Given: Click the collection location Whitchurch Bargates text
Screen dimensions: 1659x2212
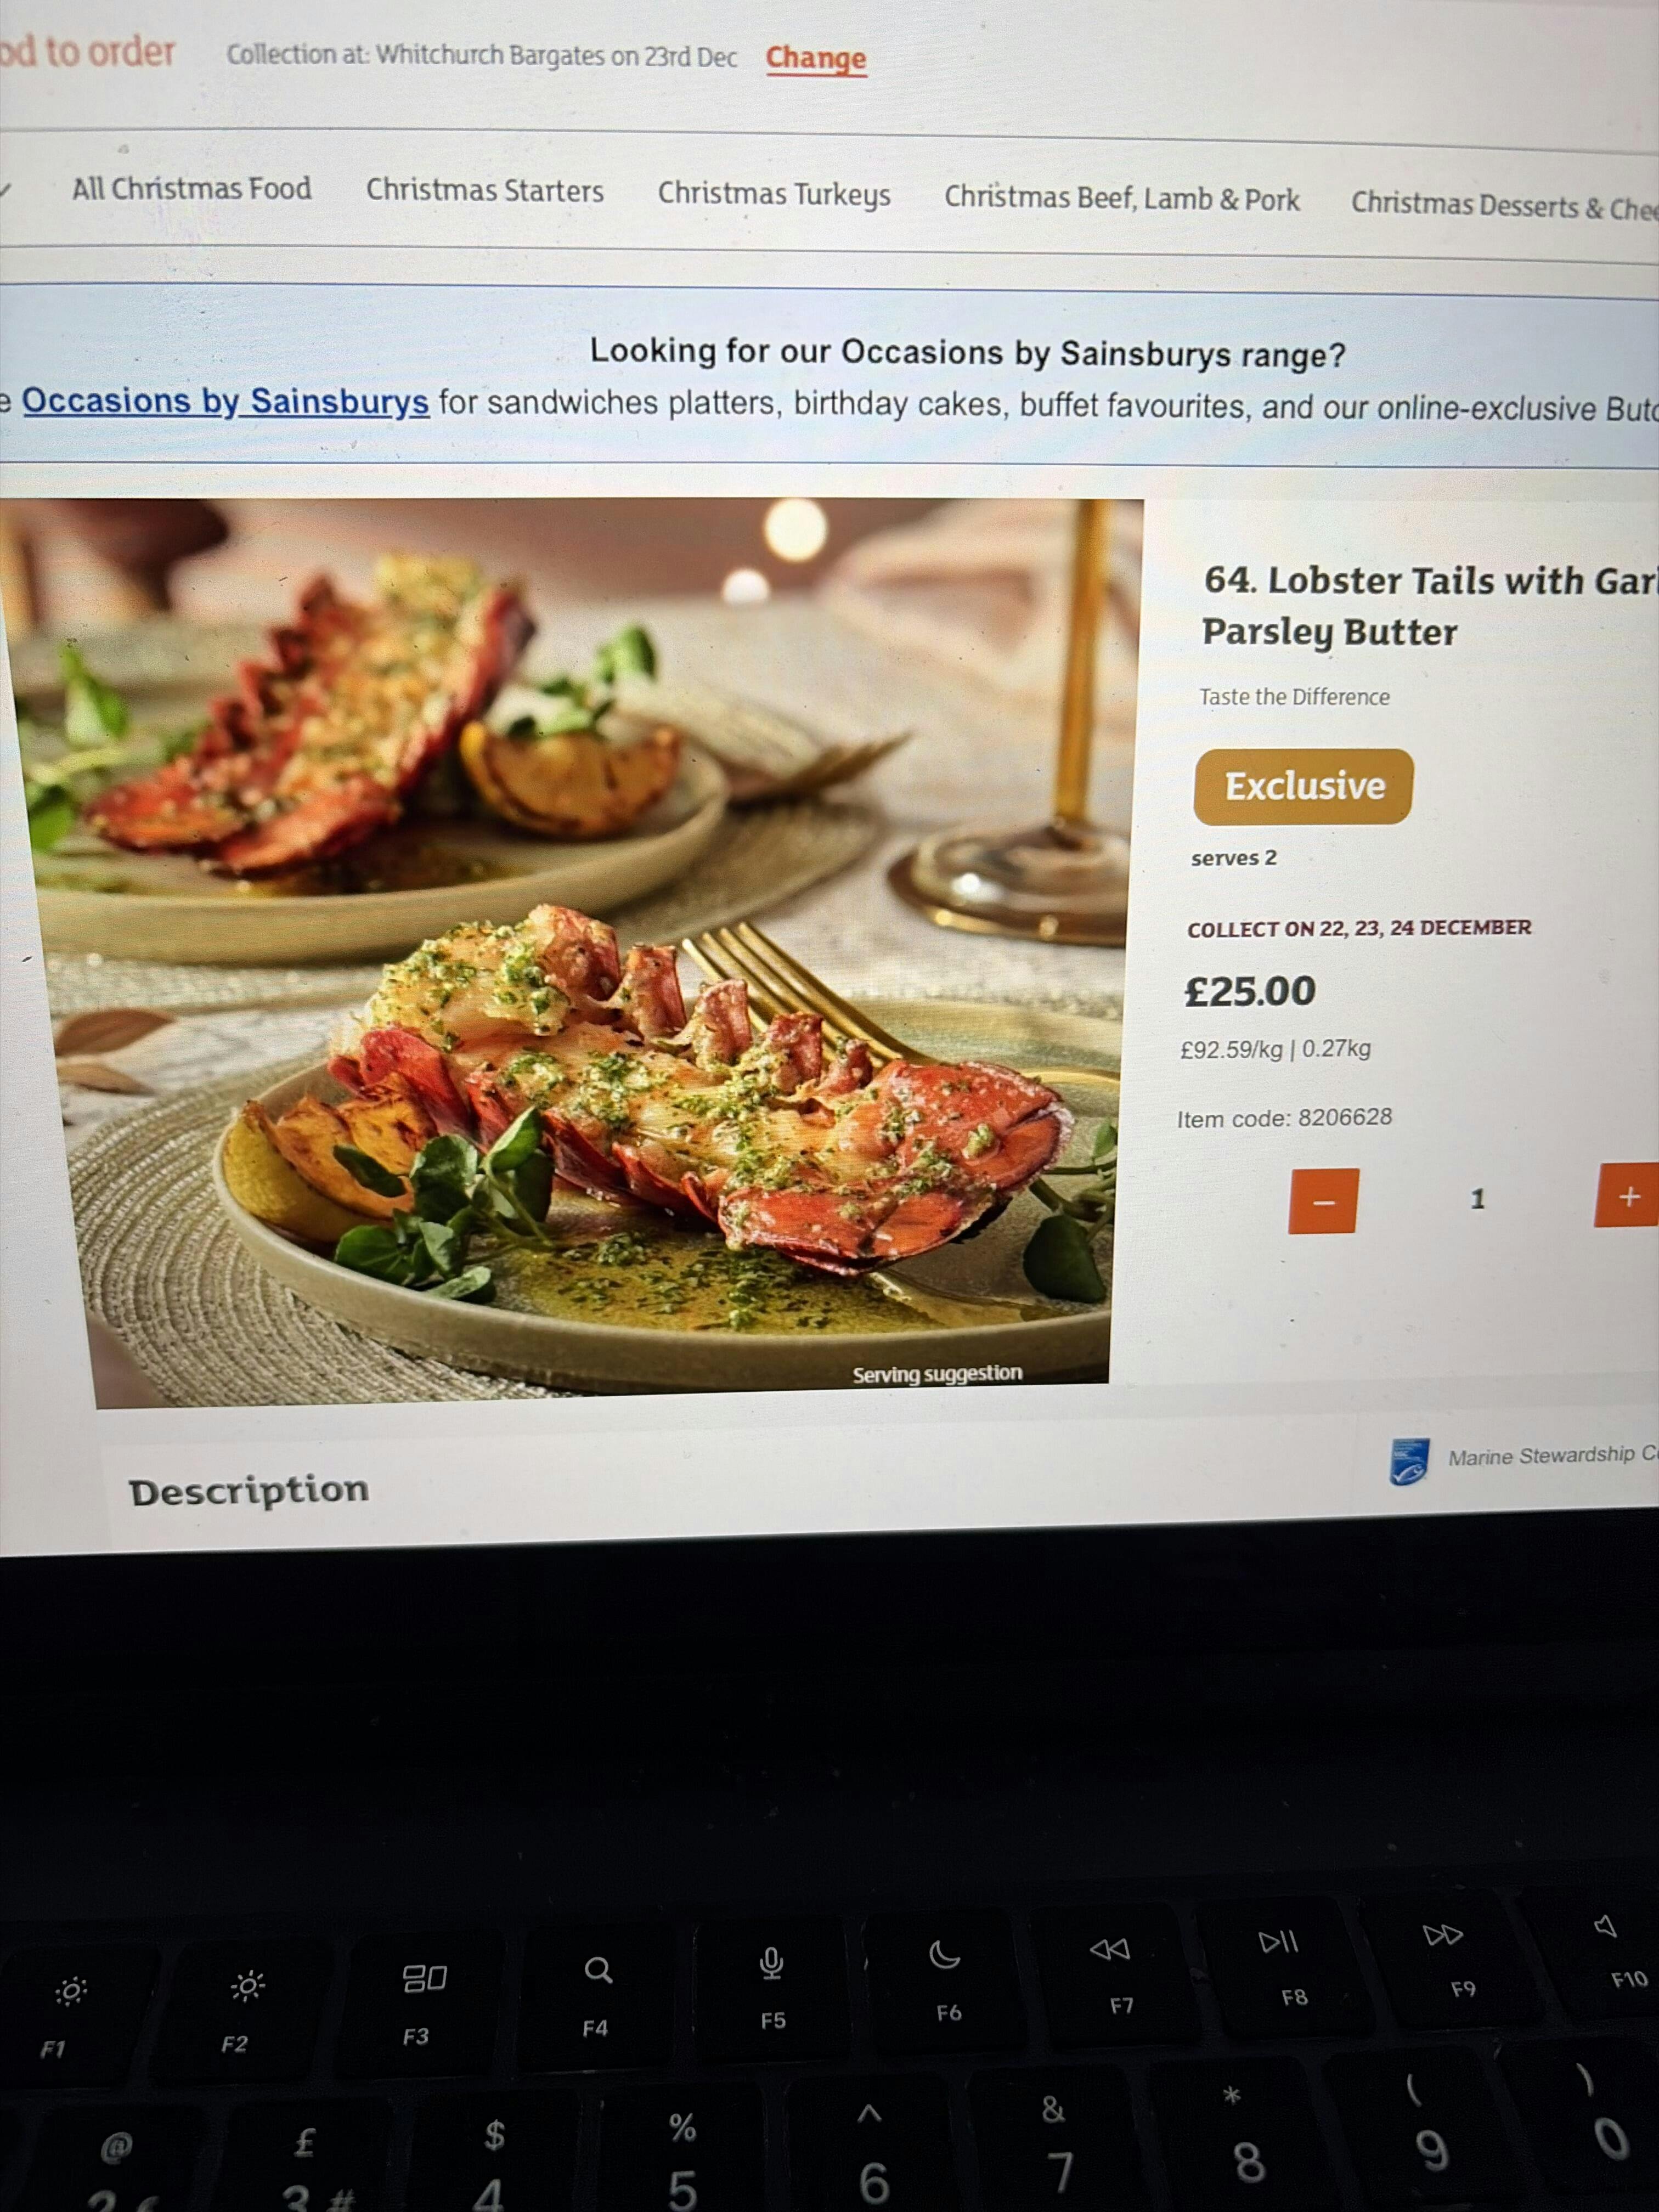Looking at the screenshot, I should coord(482,55).
